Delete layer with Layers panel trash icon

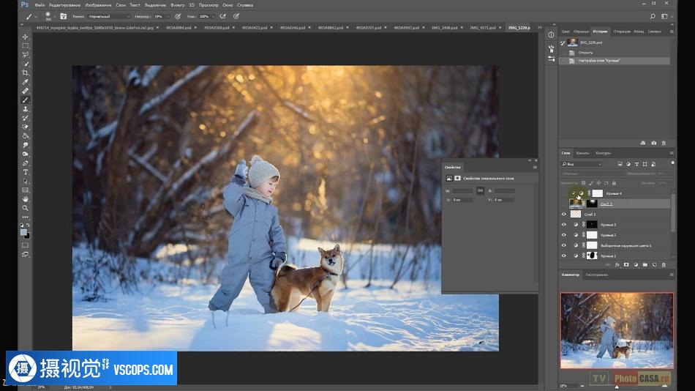click(x=664, y=265)
